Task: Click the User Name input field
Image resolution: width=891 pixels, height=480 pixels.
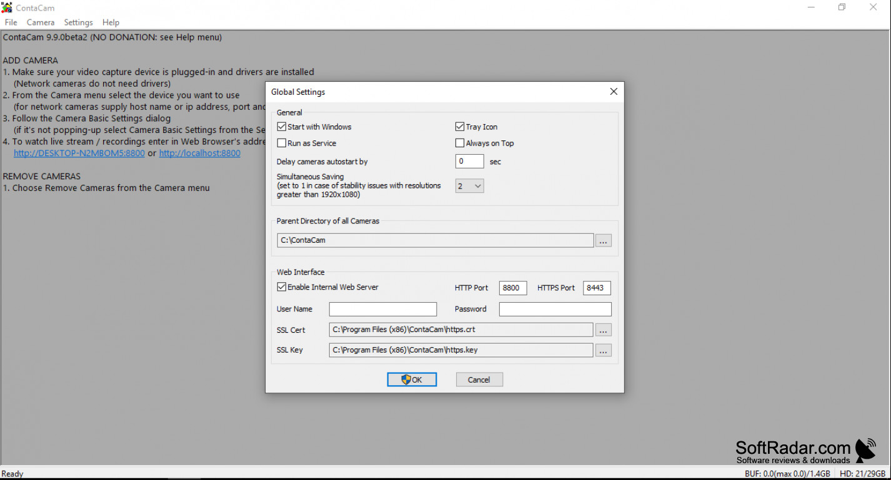Action: [x=383, y=309]
